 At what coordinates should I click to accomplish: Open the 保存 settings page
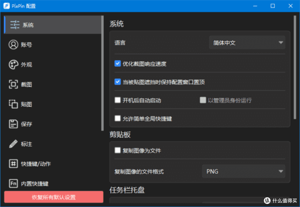tap(26, 124)
